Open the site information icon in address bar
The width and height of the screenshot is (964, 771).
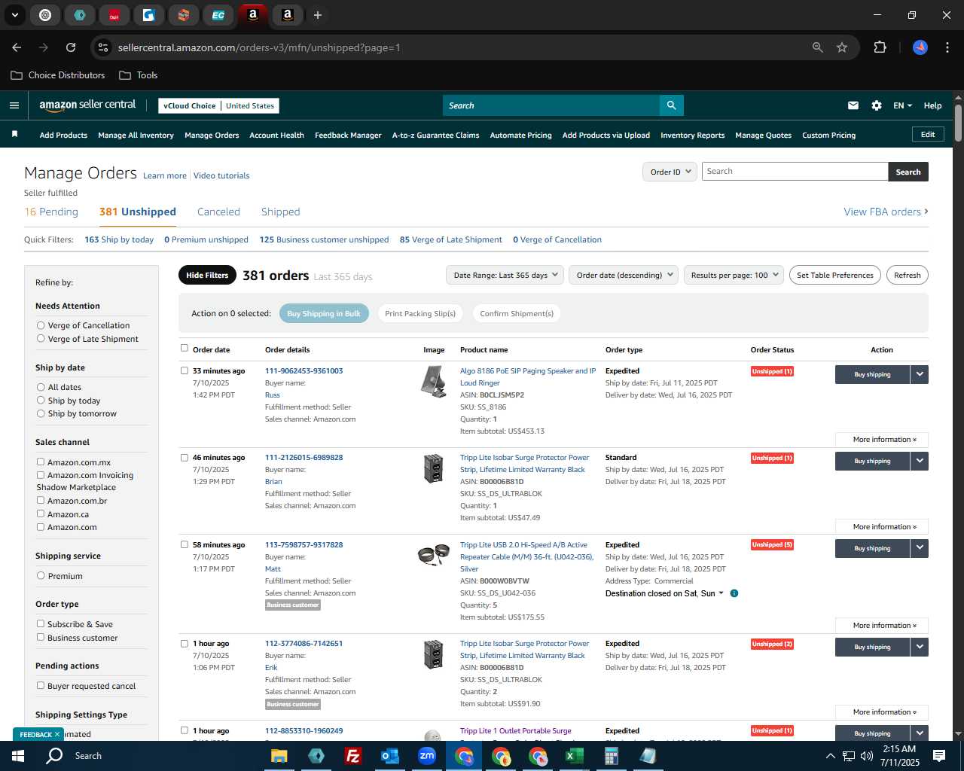pos(103,47)
